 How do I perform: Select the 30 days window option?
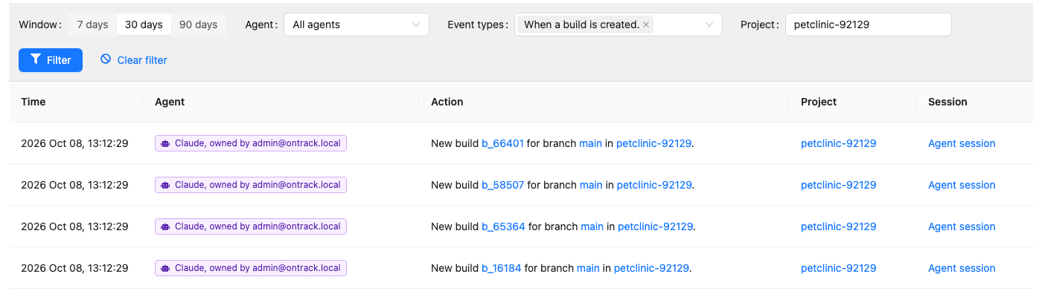144,25
